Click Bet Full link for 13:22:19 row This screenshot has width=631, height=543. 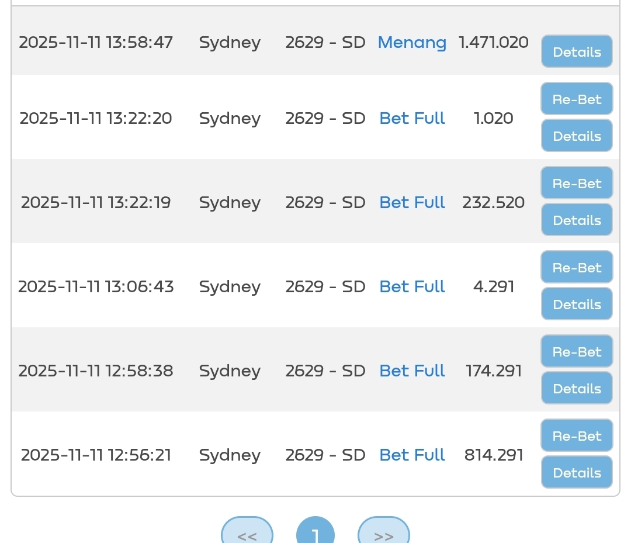[x=412, y=203]
